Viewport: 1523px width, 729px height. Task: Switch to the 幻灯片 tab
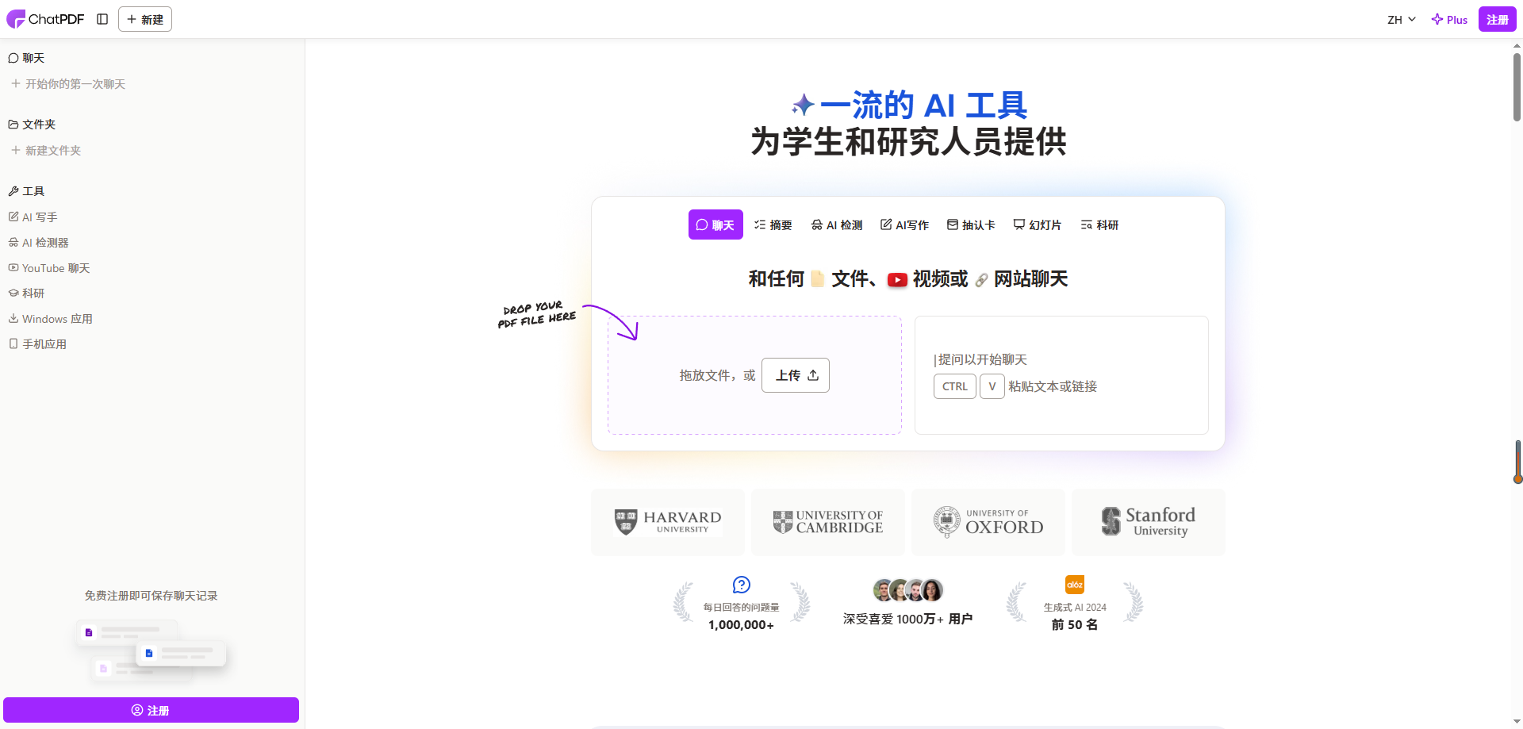pos(1038,225)
